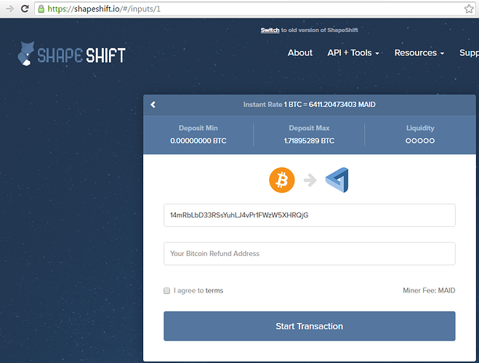The image size is (479, 363).
Task: Click the Switch to old version link
Action: (270, 30)
